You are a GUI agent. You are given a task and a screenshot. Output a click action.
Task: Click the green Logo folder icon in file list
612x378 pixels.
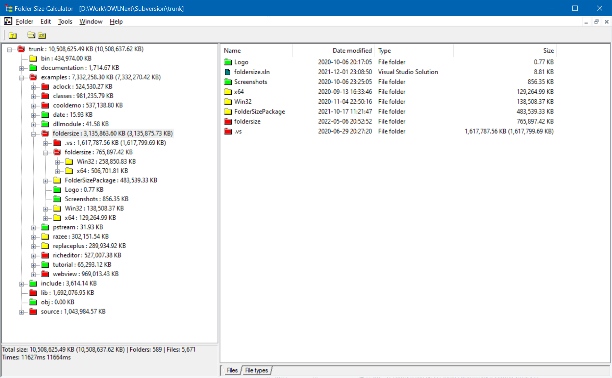pyautogui.click(x=228, y=62)
